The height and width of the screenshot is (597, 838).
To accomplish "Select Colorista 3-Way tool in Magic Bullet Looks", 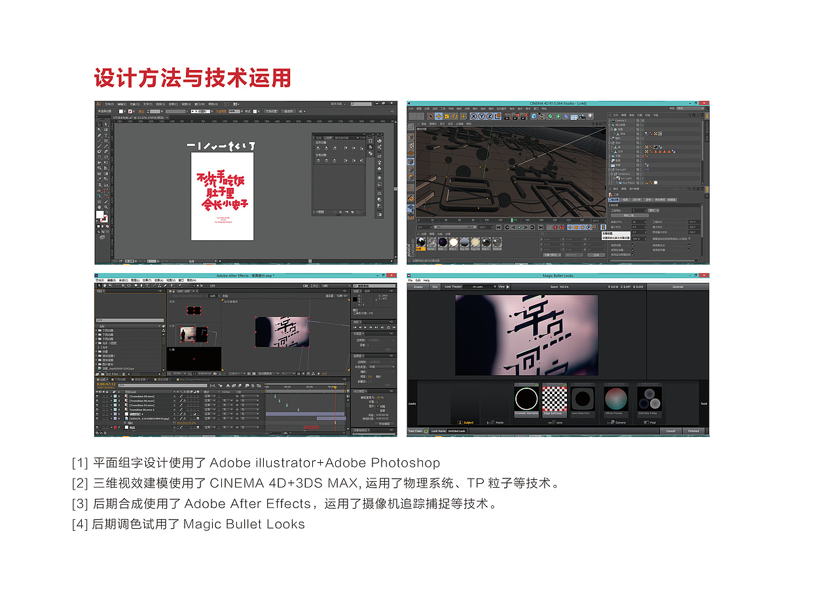I will (x=649, y=400).
